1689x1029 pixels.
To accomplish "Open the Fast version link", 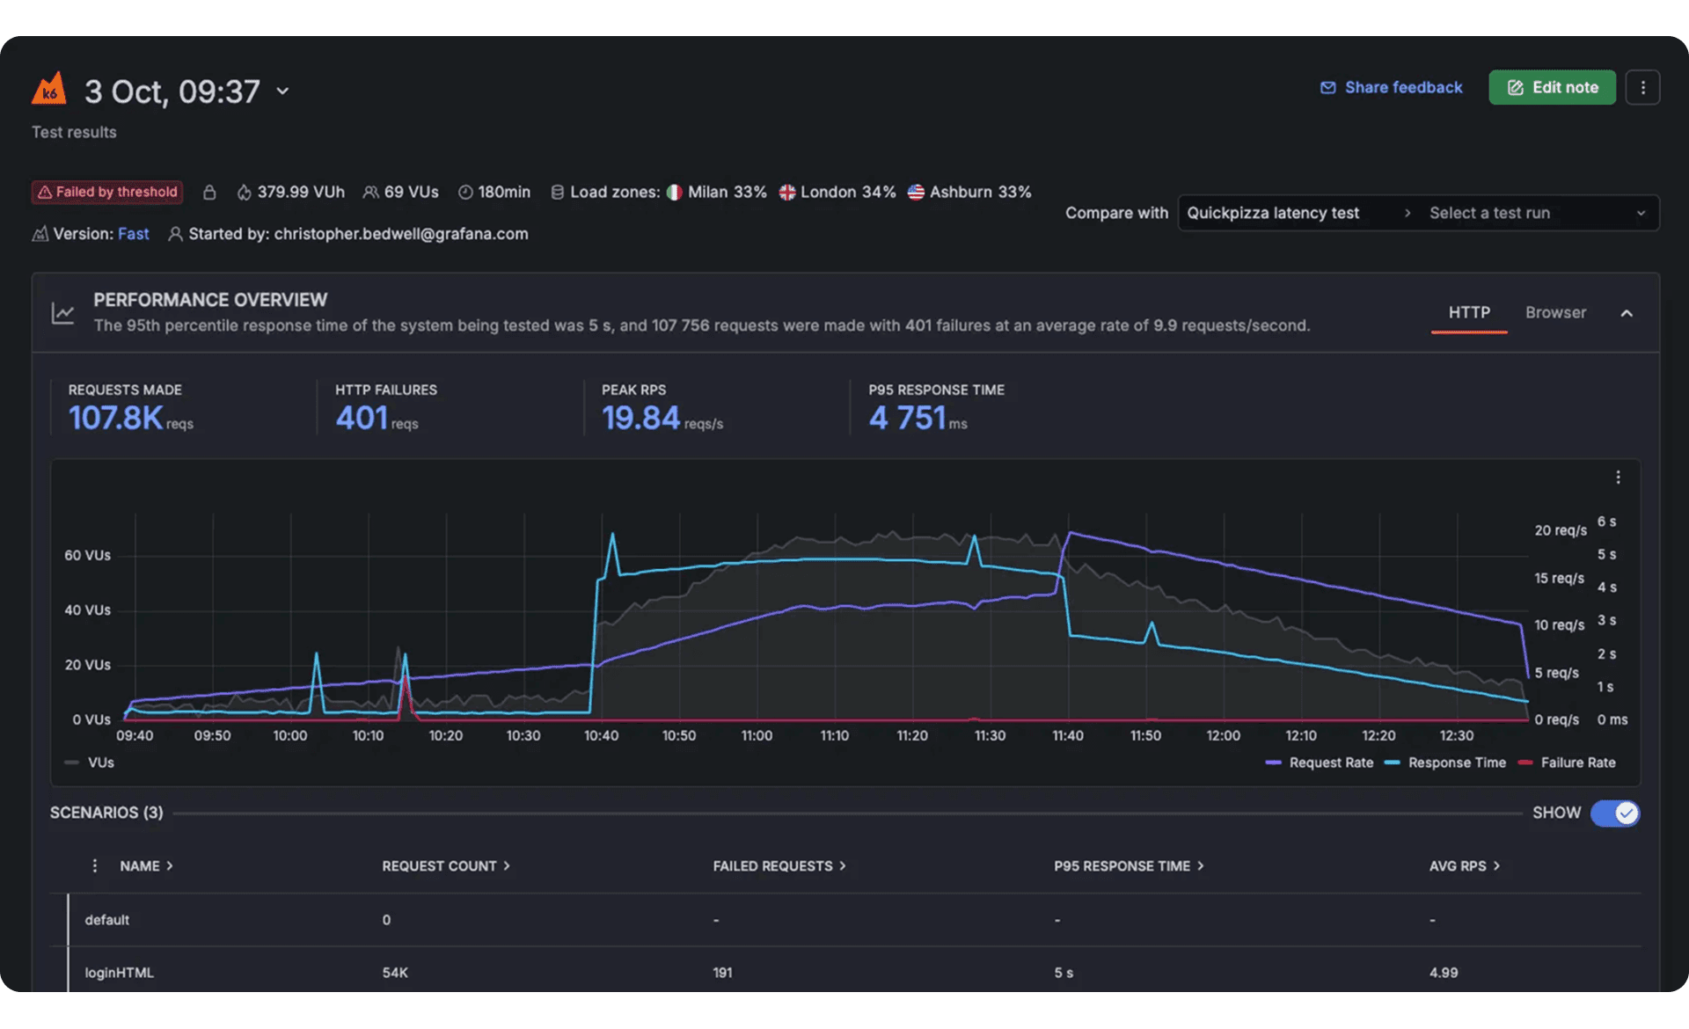I will point(133,234).
